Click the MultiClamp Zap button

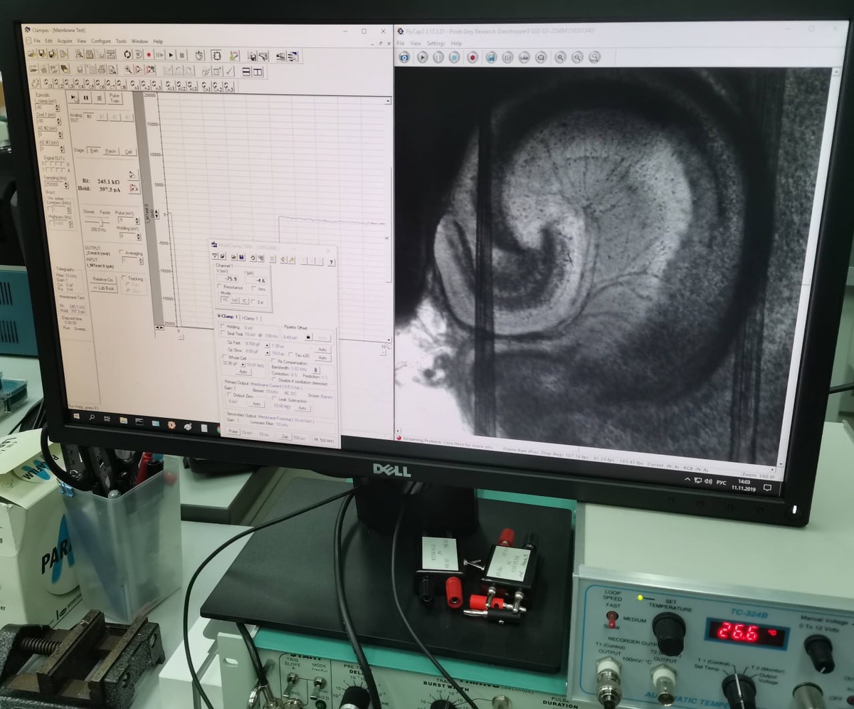pos(285,436)
